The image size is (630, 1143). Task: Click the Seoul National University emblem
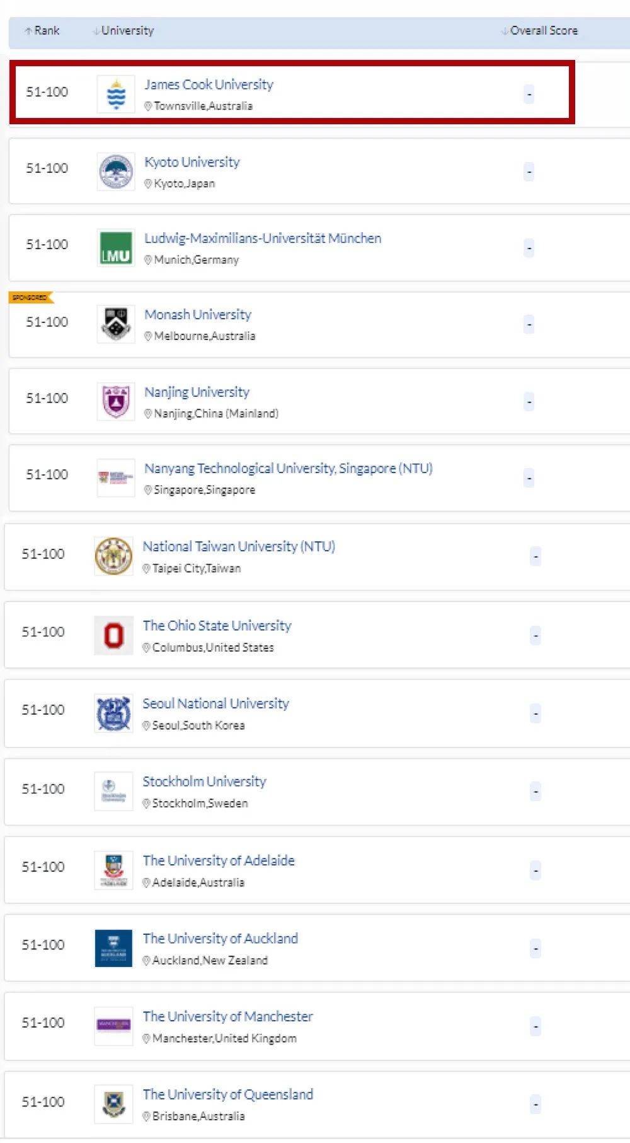(113, 713)
